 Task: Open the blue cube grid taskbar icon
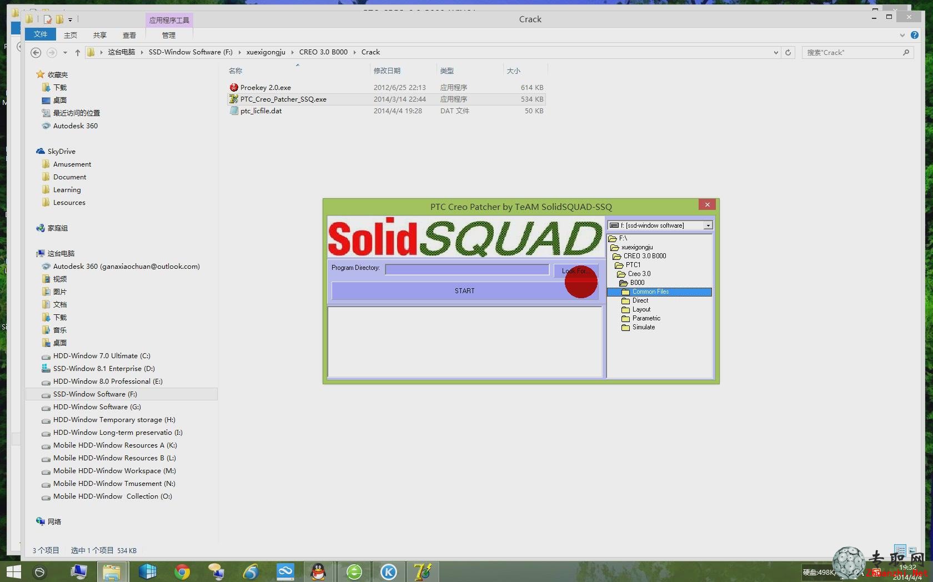tap(148, 571)
